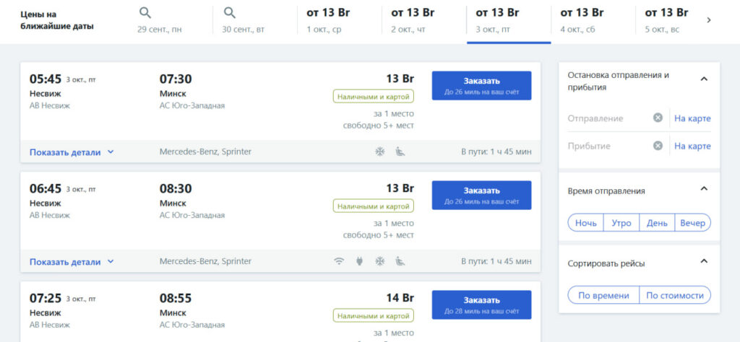The width and height of the screenshot is (740, 342).
Task: Select the 1 окт., ср date tab
Action: coord(340,21)
